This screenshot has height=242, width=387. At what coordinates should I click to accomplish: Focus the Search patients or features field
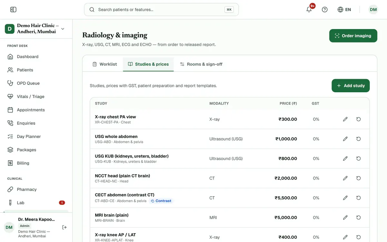pyautogui.click(x=161, y=10)
